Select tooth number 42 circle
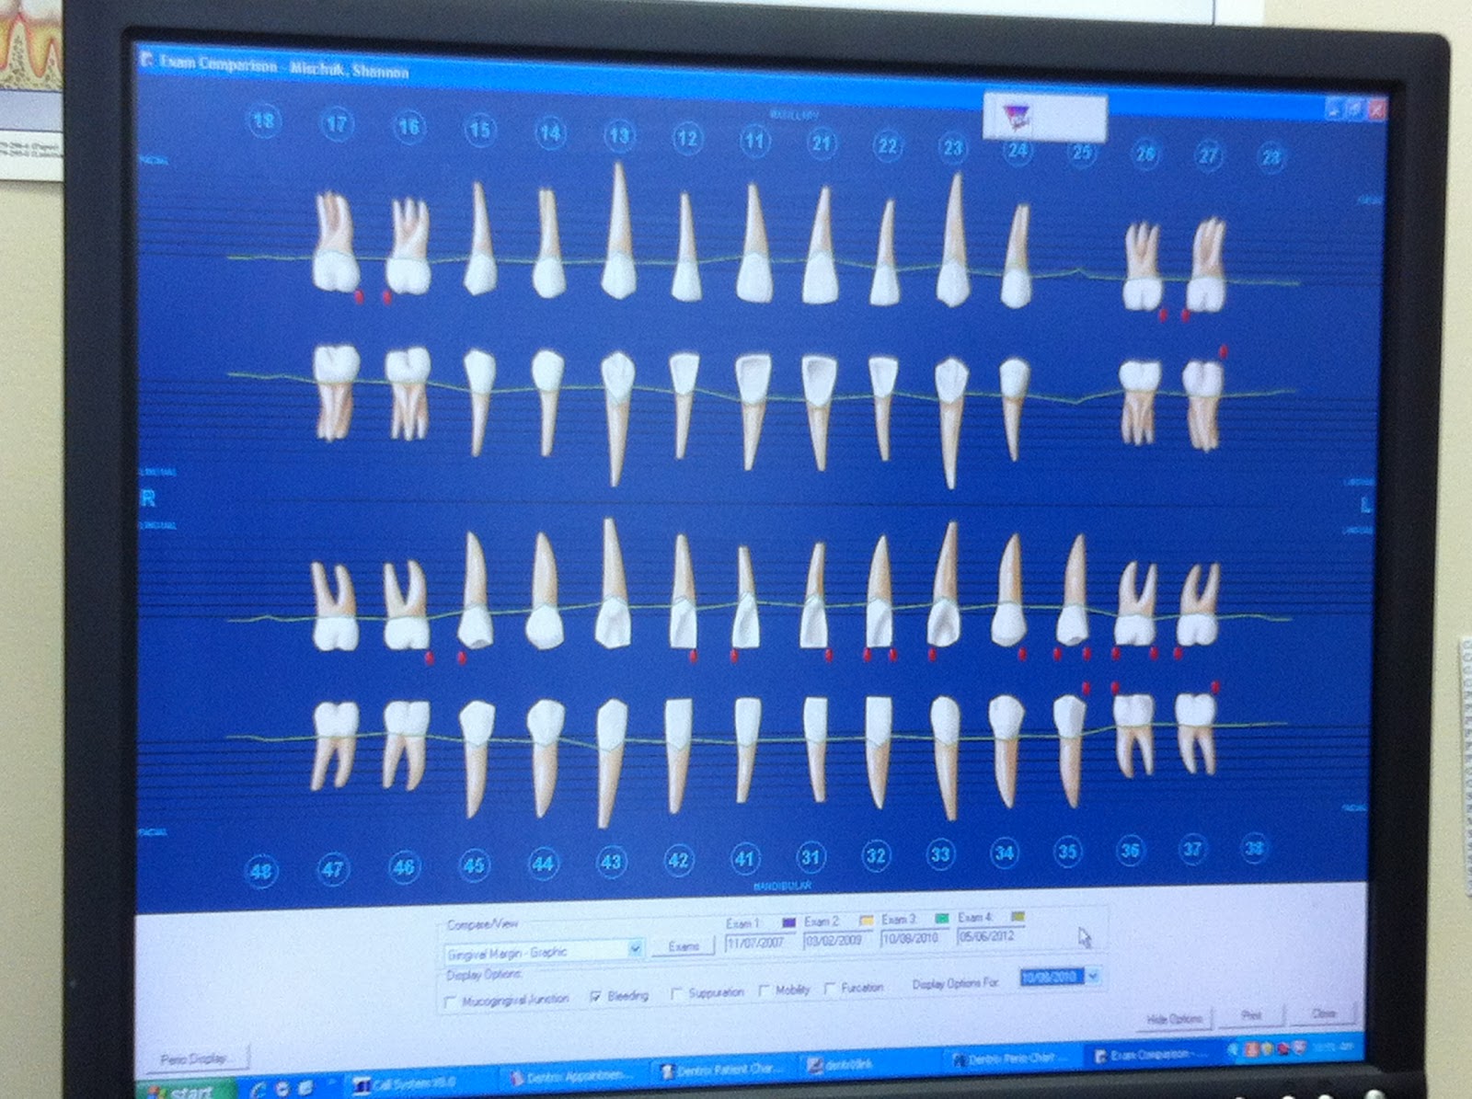Viewport: 1472px width, 1099px height. [678, 860]
